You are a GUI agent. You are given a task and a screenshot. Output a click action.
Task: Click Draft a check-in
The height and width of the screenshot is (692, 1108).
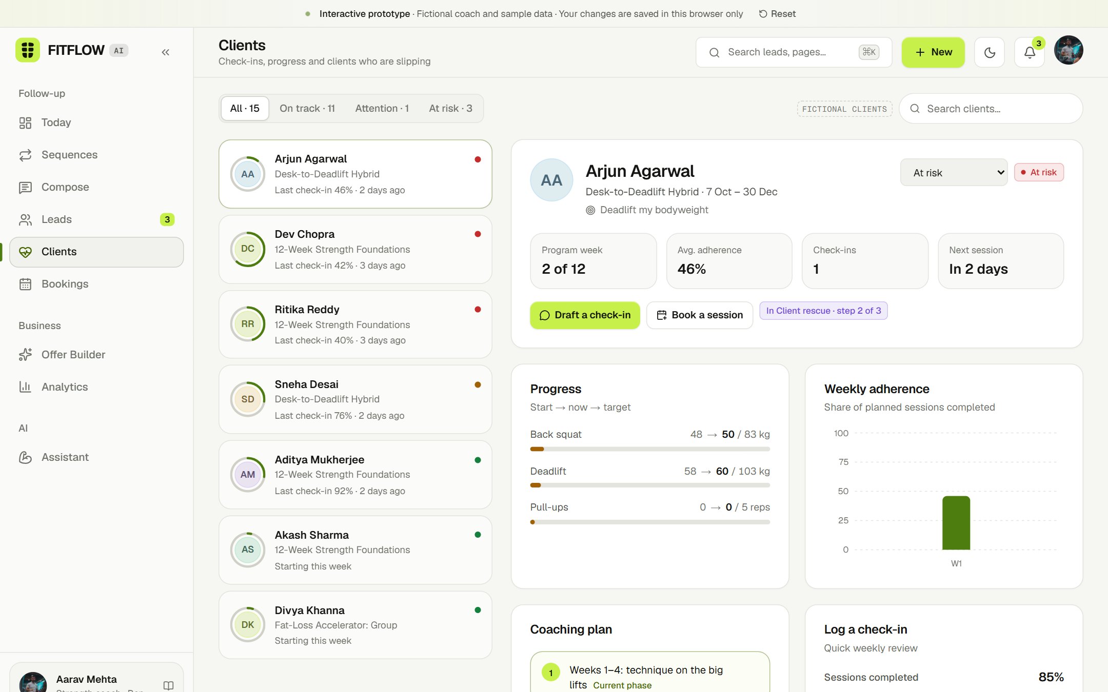click(x=585, y=315)
